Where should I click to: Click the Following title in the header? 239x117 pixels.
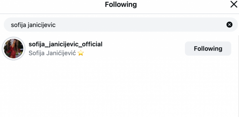(x=121, y=5)
